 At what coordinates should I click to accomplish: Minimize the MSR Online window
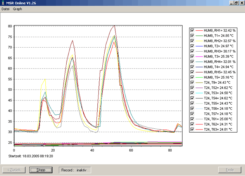[232, 3]
